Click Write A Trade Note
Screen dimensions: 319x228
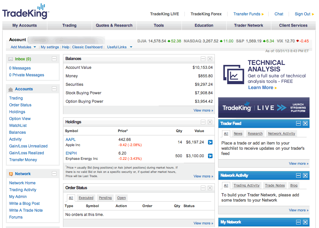[26, 210]
